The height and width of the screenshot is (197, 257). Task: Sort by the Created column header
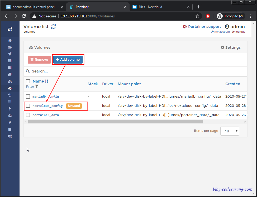[x=233, y=84]
